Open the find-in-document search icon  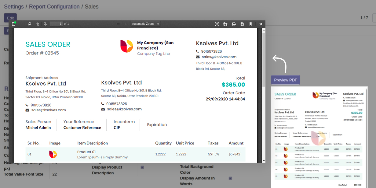30,24
